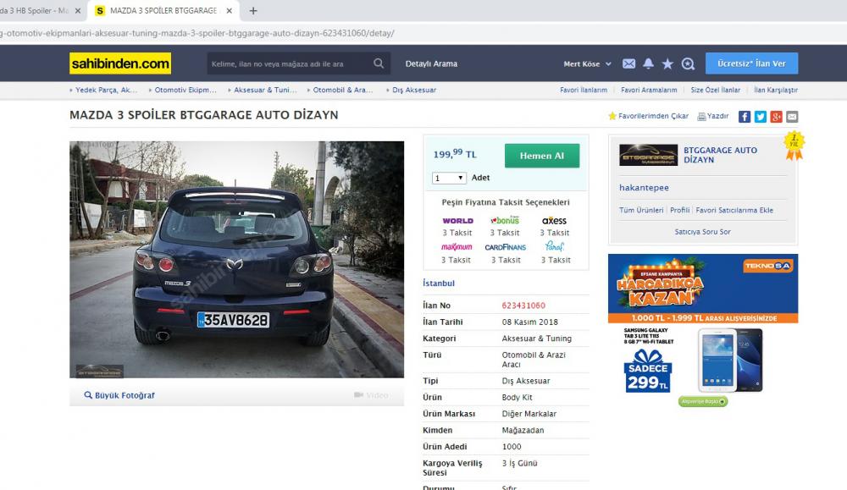Click listing number 623431060
Viewport: 847px width, 490px height.
coord(523,306)
